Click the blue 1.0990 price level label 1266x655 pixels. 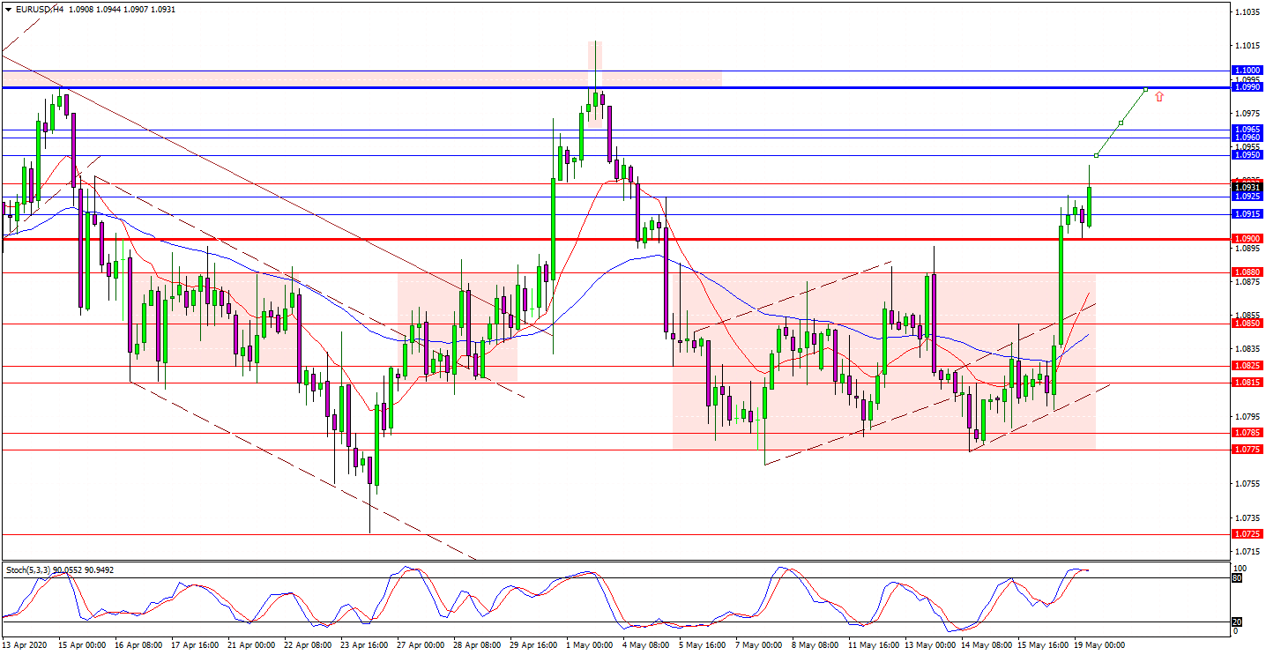tap(1247, 87)
